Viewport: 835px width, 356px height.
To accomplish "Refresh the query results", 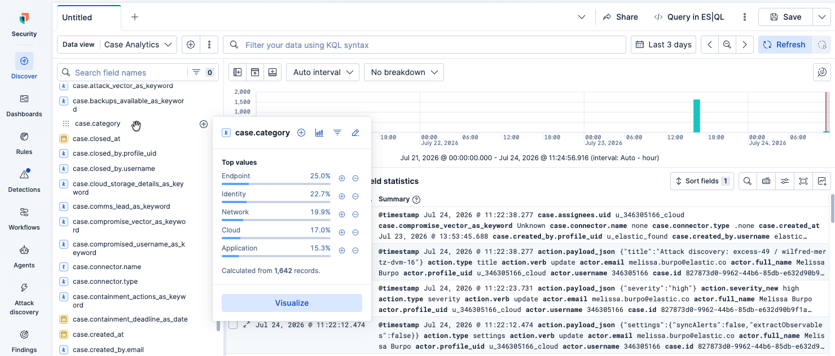I will point(785,45).
